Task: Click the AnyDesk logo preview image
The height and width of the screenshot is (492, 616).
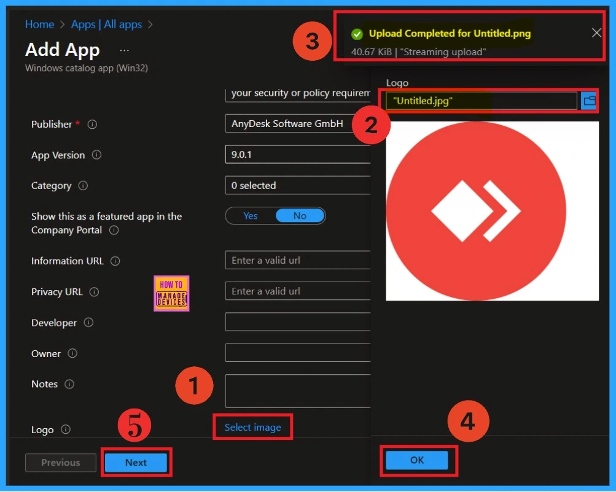Action: click(x=493, y=212)
